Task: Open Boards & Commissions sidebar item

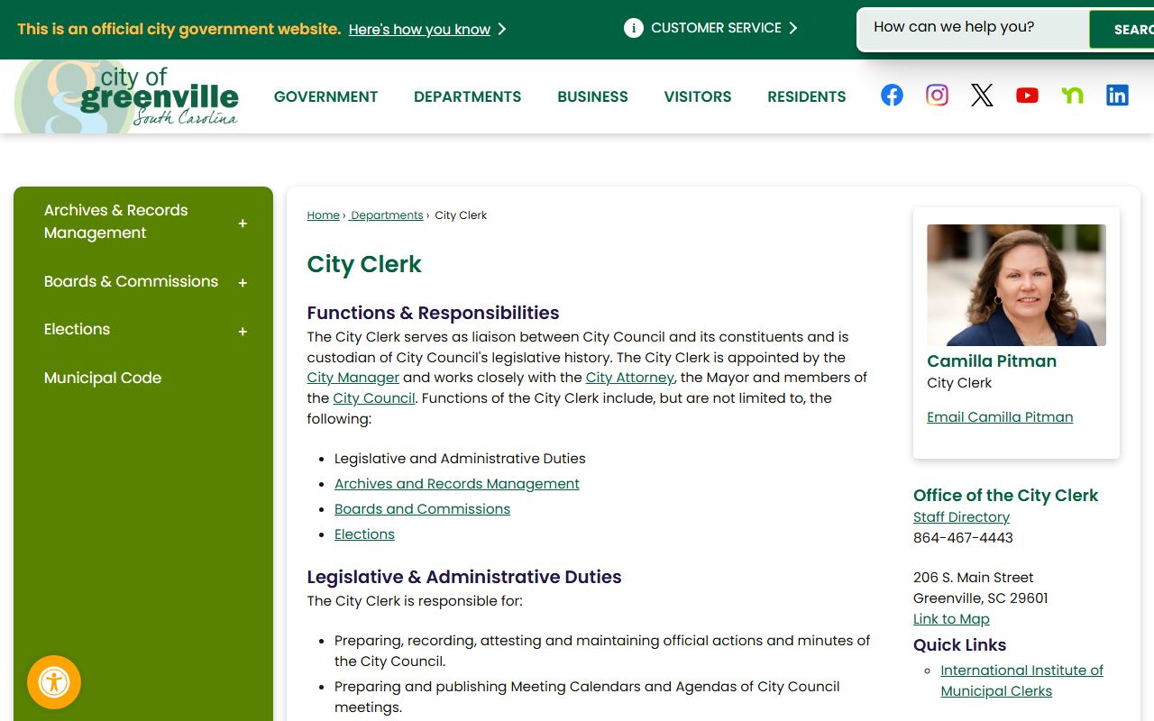Action: tap(131, 281)
